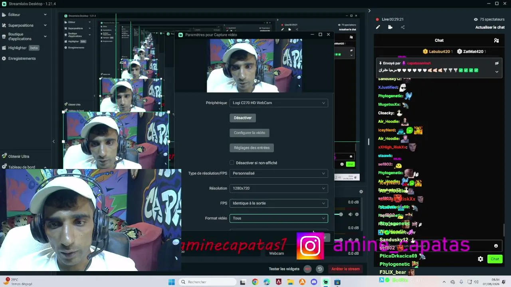Open the Résolution 1280x720 dropdown

pos(279,188)
